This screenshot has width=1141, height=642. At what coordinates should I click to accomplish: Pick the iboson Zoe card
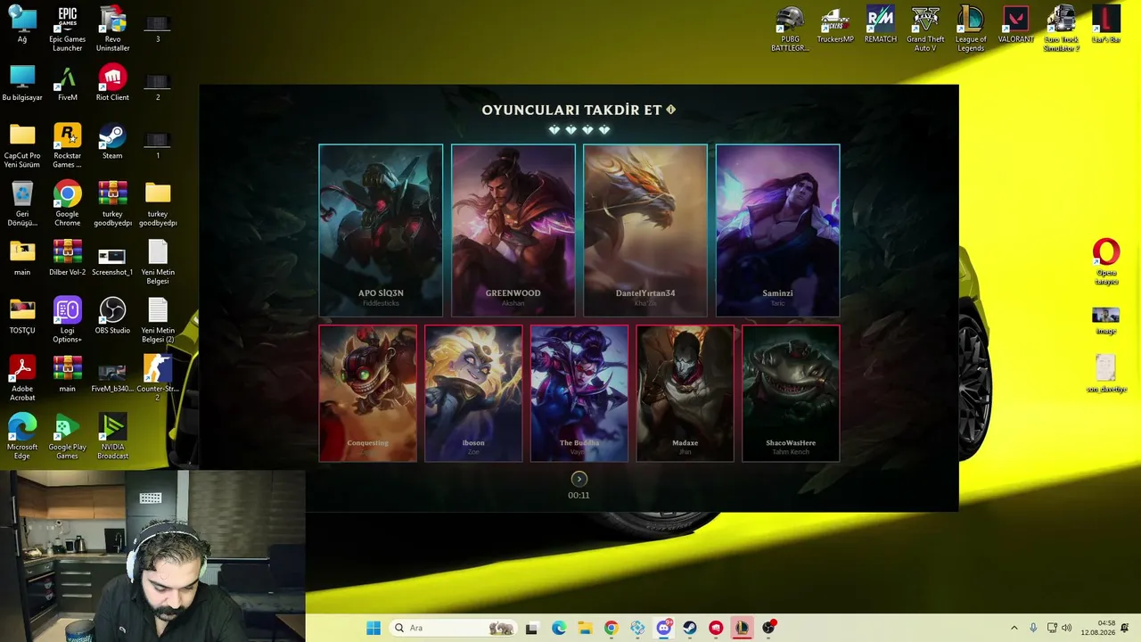[x=473, y=393]
